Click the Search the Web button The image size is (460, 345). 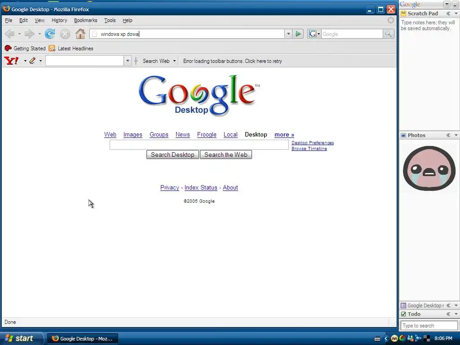coord(226,155)
